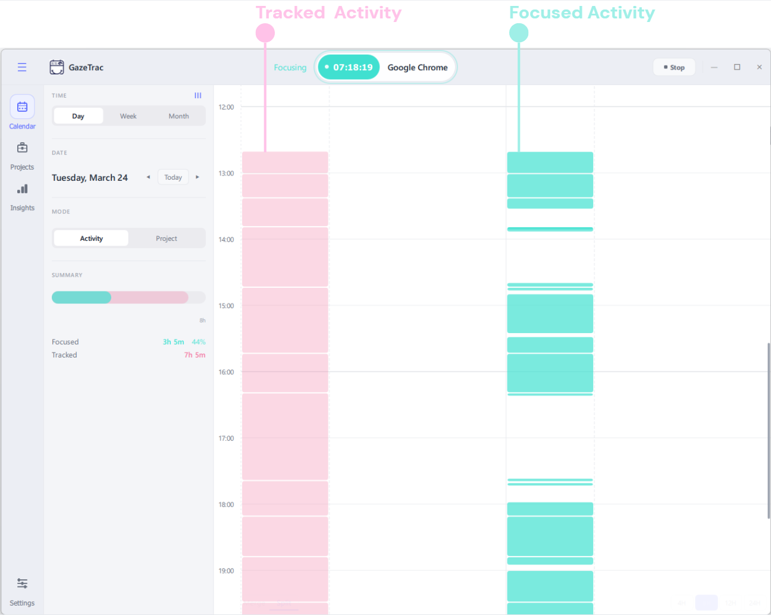
Task: Maximize the GazeTrac window
Action: pyautogui.click(x=736, y=67)
